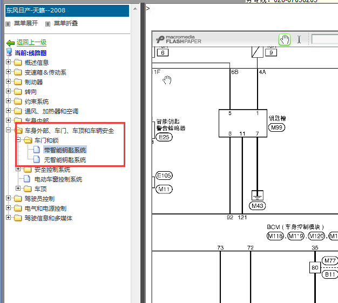This screenshot has height=303, width=338.
Task: Expand the 车顶 tree node
Action: [x=18, y=188]
